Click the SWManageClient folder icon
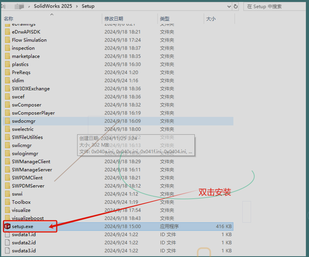The image size is (309, 257). (x=7, y=162)
